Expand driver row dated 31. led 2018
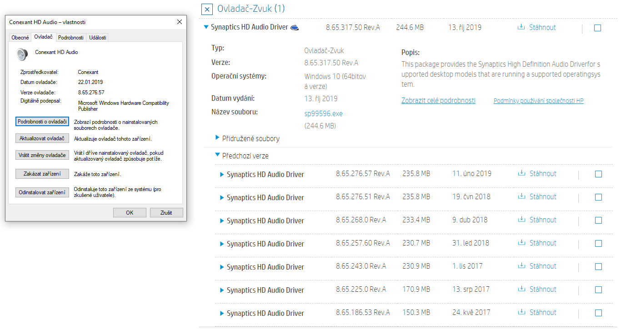 [222, 244]
